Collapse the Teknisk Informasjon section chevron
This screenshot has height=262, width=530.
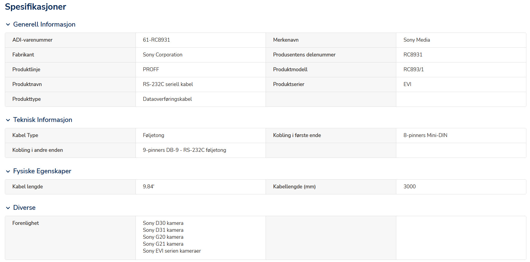click(x=8, y=120)
